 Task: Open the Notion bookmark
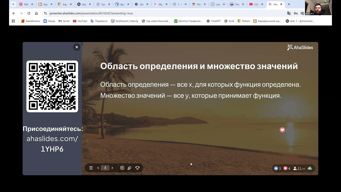click(244, 21)
